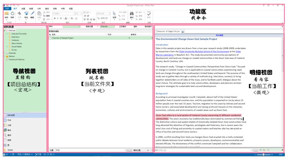This screenshot has height=161, width=287.
Task: Click the Open (打开) item icon
Action: [19, 13]
